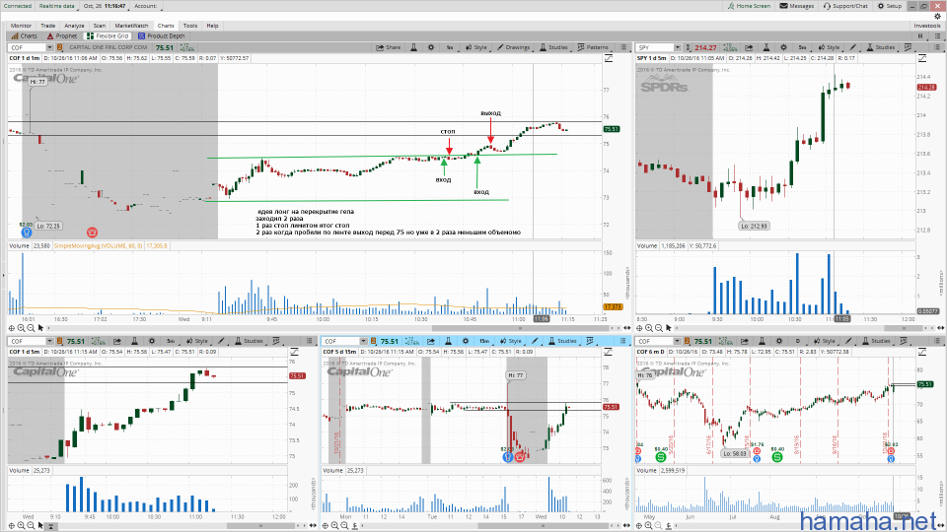The width and height of the screenshot is (947, 532).
Task: Open the 1m timeframe dropdown on top COF chart
Action: coord(450,47)
